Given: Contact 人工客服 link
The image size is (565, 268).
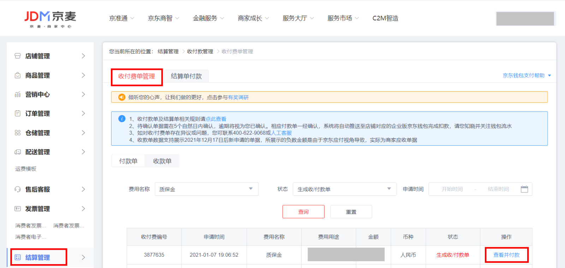Looking at the screenshot, I should coord(281,133).
